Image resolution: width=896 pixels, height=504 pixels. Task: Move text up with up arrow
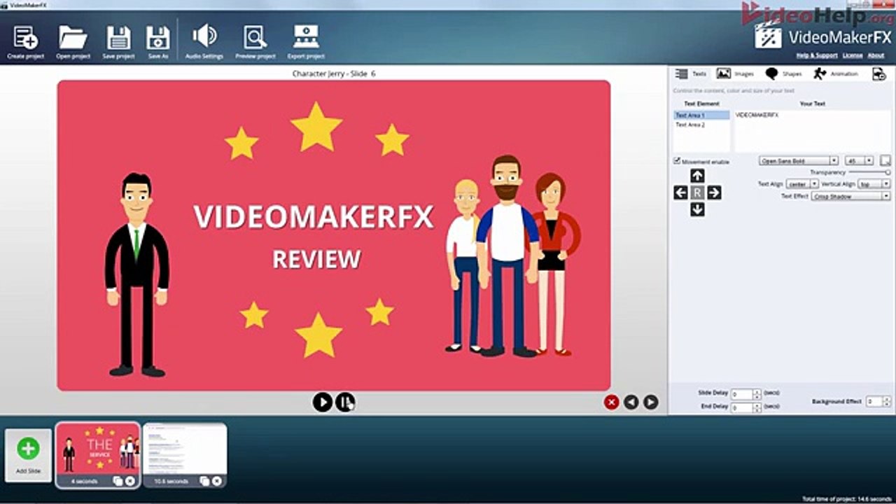697,176
